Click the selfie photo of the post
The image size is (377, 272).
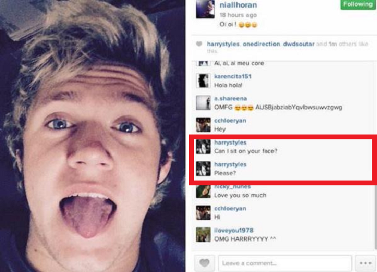click(x=93, y=136)
